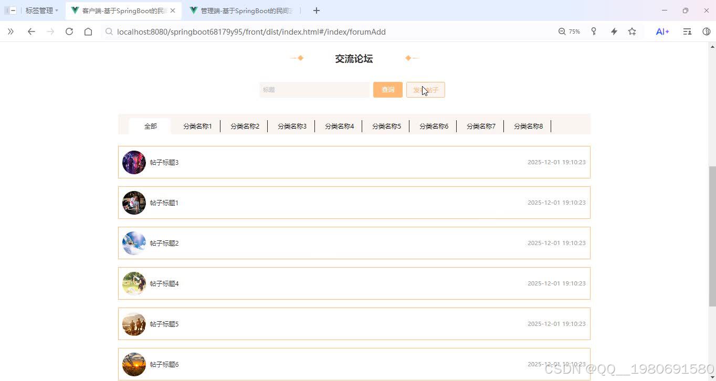Click the avatar thumbnail of 帖子标题5

[x=134, y=324]
